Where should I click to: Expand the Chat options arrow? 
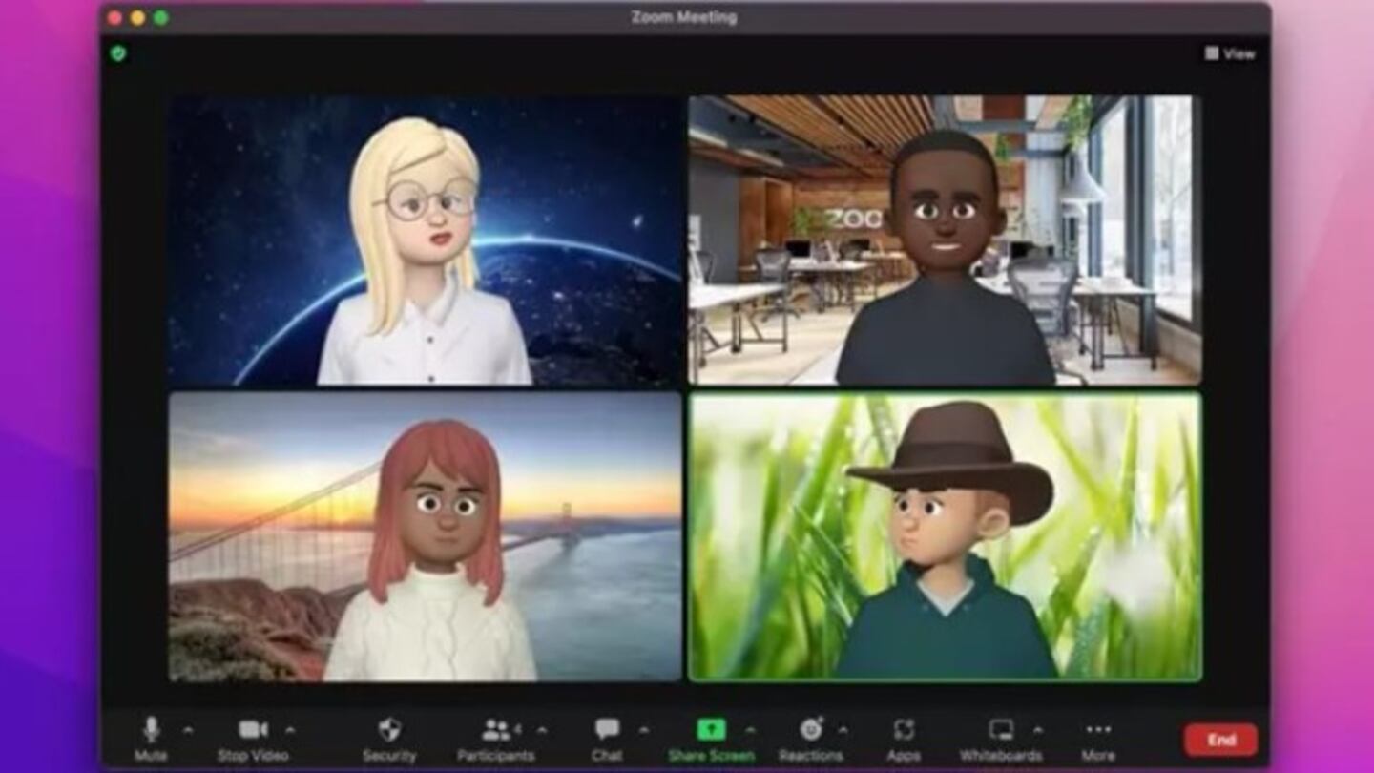point(643,730)
